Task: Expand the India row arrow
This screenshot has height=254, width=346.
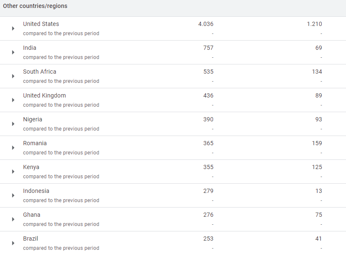Action: [x=13, y=52]
